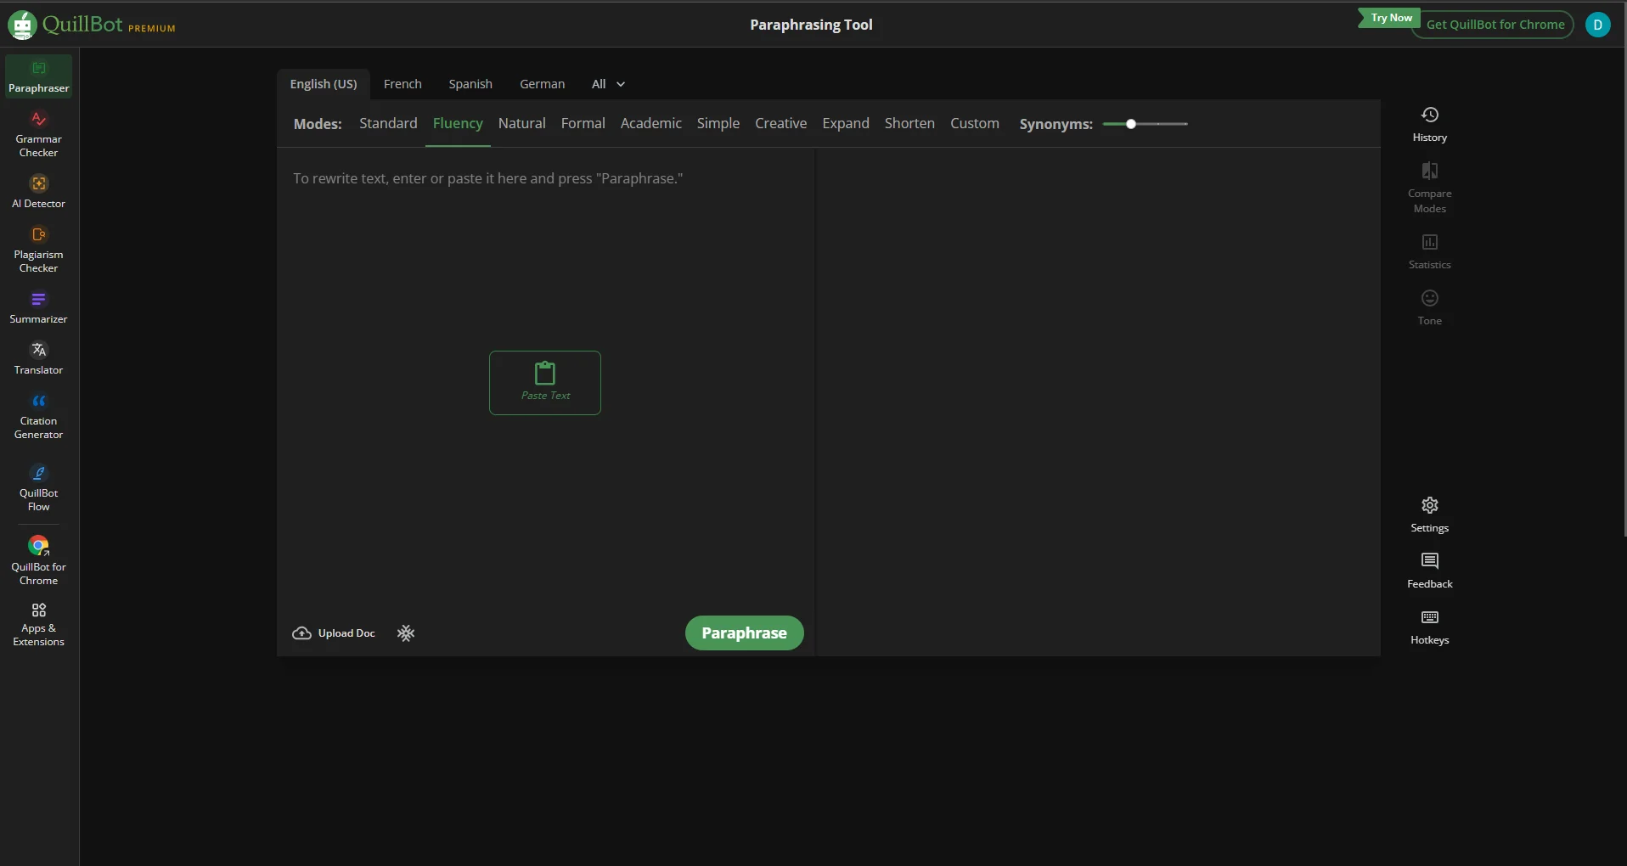The image size is (1627, 866).
Task: Open Apps & Extensions page
Action: [39, 624]
